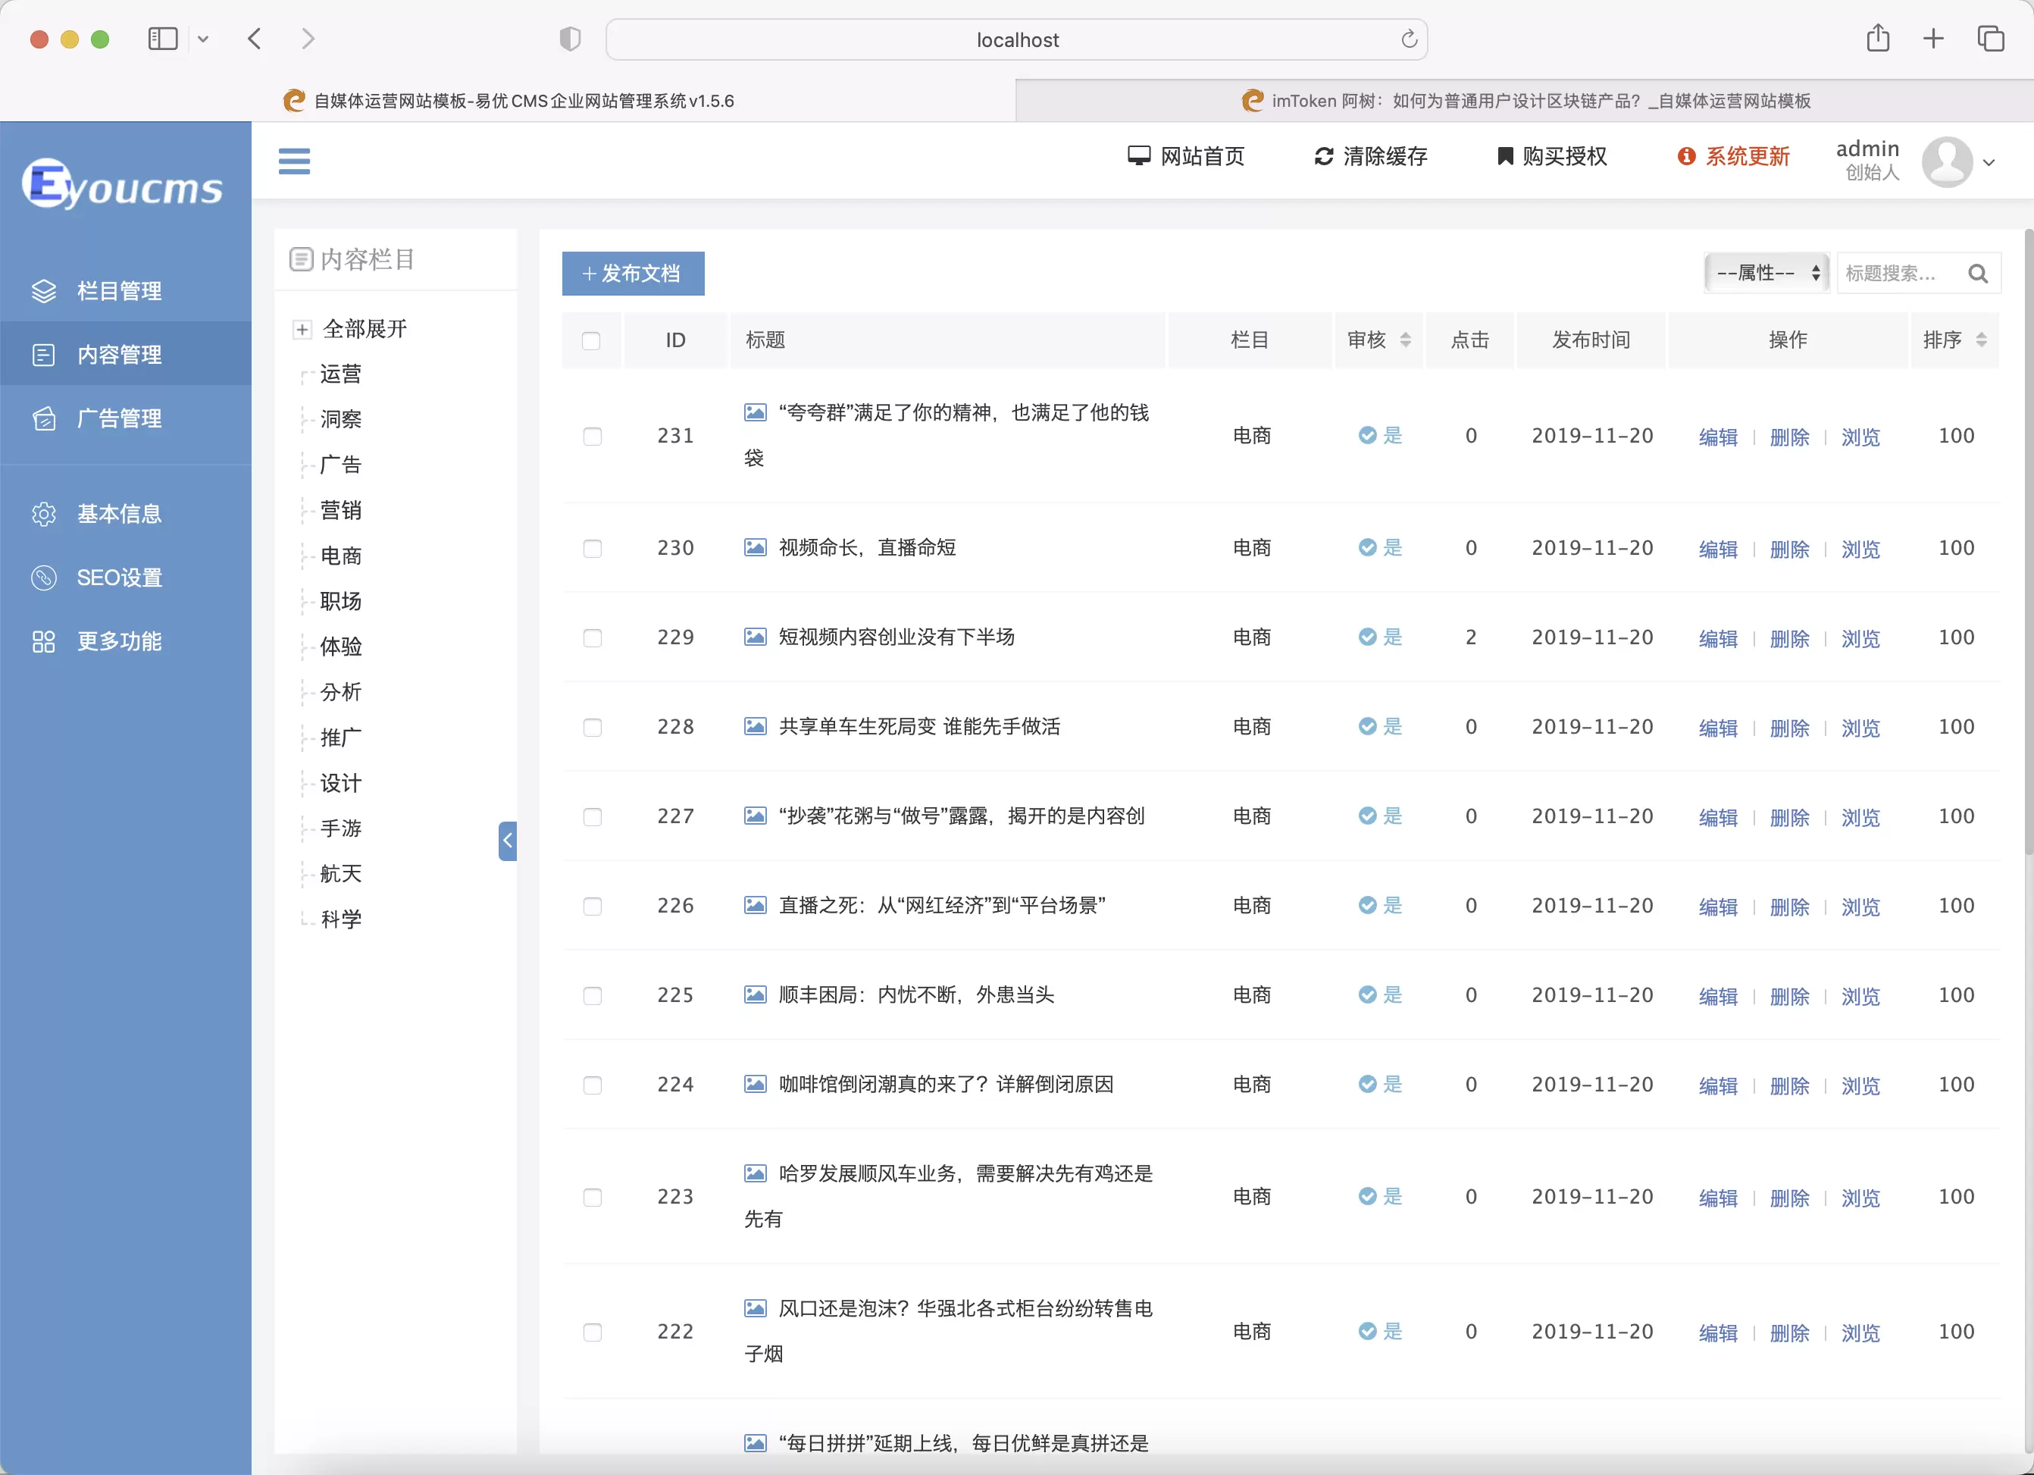2034x1475 pixels.
Task: Click 清除缓存 in the top bar
Action: click(1370, 156)
